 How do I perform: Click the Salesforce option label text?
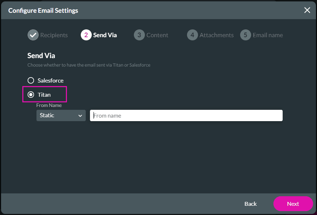pyautogui.click(x=51, y=80)
